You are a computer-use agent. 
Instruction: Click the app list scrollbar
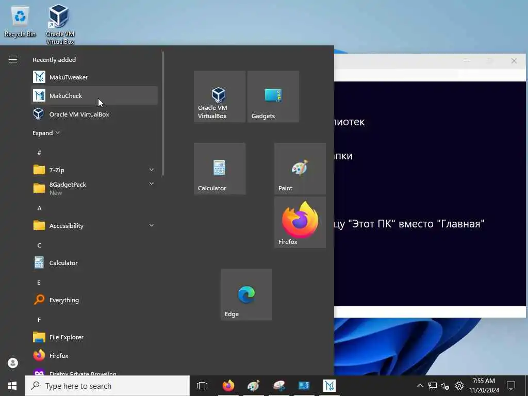163,113
